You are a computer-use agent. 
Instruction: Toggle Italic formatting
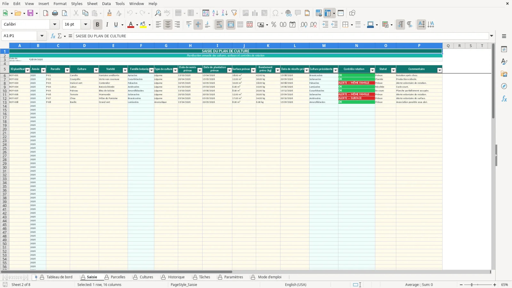(x=107, y=24)
